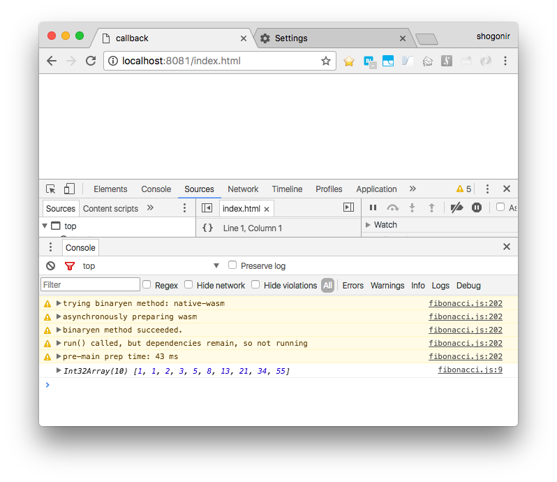Clear the console with the ban icon
This screenshot has height=482, width=557.
pos(51,265)
